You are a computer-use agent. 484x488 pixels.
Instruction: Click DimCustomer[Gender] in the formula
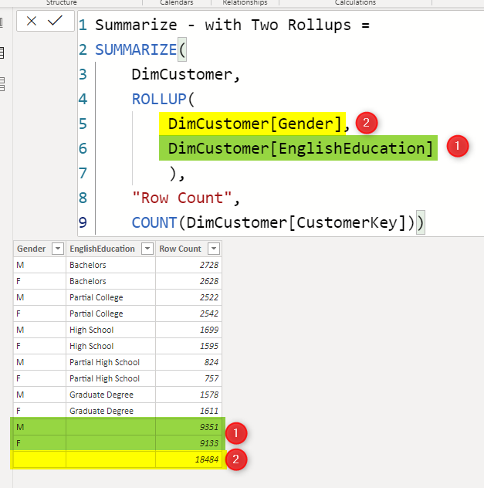point(255,124)
